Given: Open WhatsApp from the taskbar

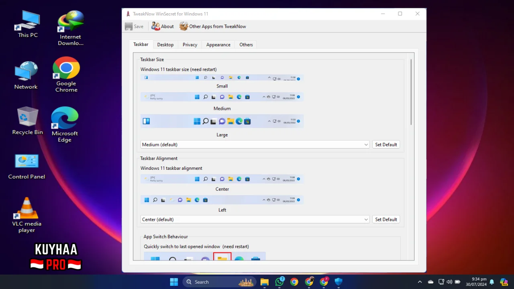Looking at the screenshot, I should [x=279, y=282].
